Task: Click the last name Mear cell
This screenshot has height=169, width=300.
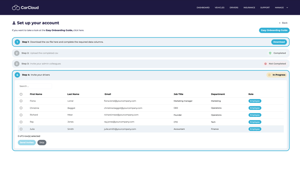Action: 70,115
